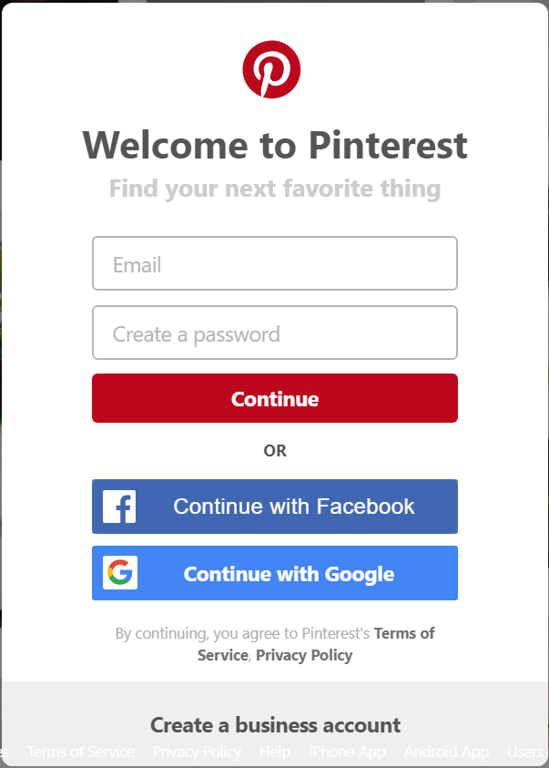Viewport: 549px width, 768px height.
Task: Open Terms of Service in the footer bar
Action: pos(81,752)
